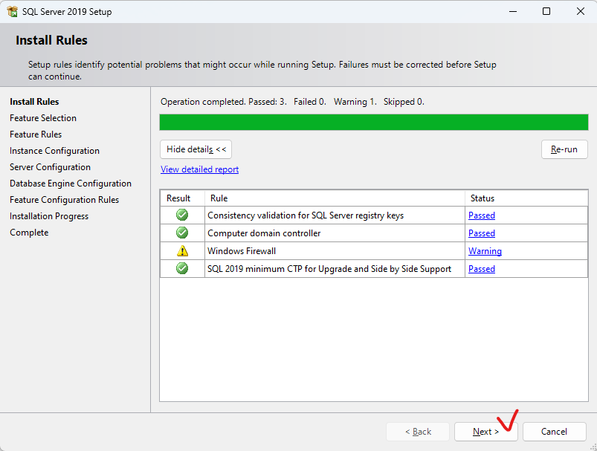This screenshot has width=597, height=451.
Task: Click green check icon for SQL 2019 CTP rule
Action: click(x=182, y=268)
